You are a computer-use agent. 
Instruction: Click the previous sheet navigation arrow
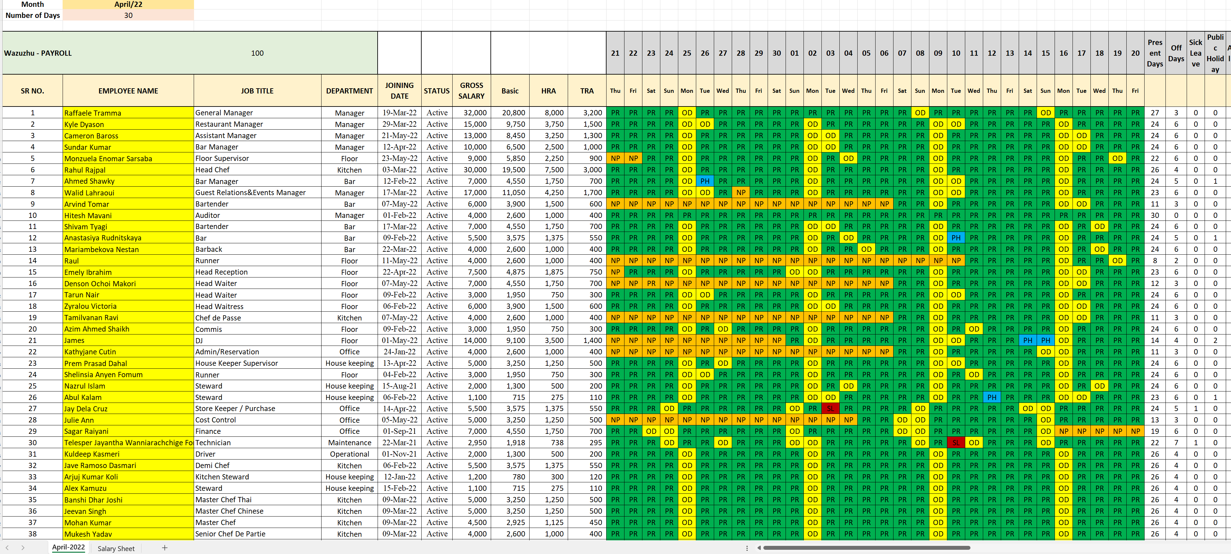[7, 548]
